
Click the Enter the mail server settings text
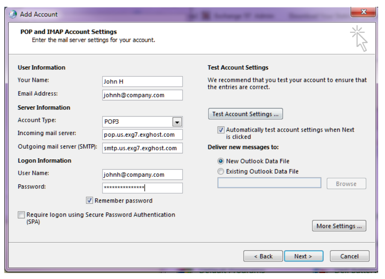coord(94,40)
